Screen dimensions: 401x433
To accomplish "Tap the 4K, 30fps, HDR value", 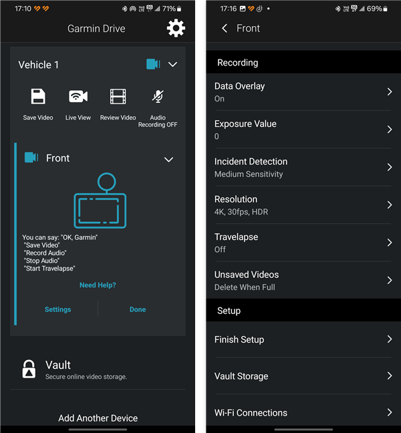I will click(x=241, y=212).
